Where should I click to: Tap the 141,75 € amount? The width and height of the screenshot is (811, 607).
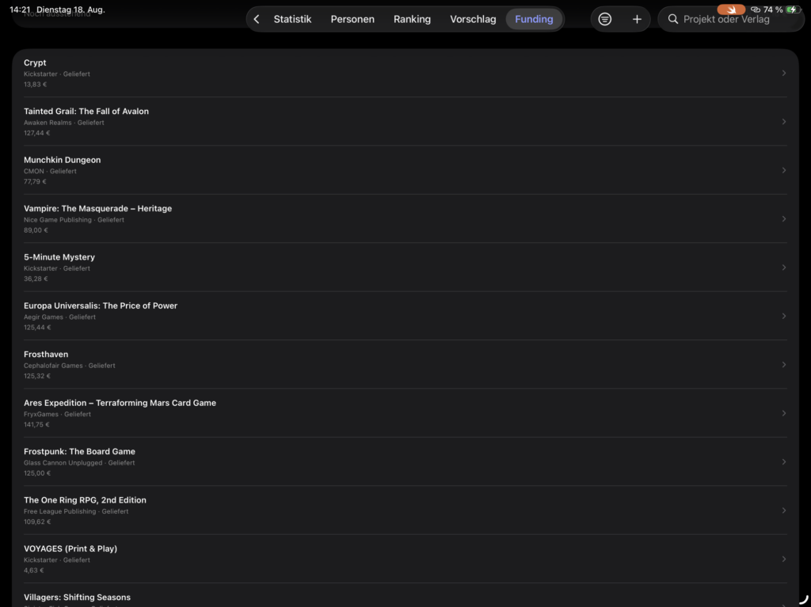pyautogui.click(x=36, y=424)
